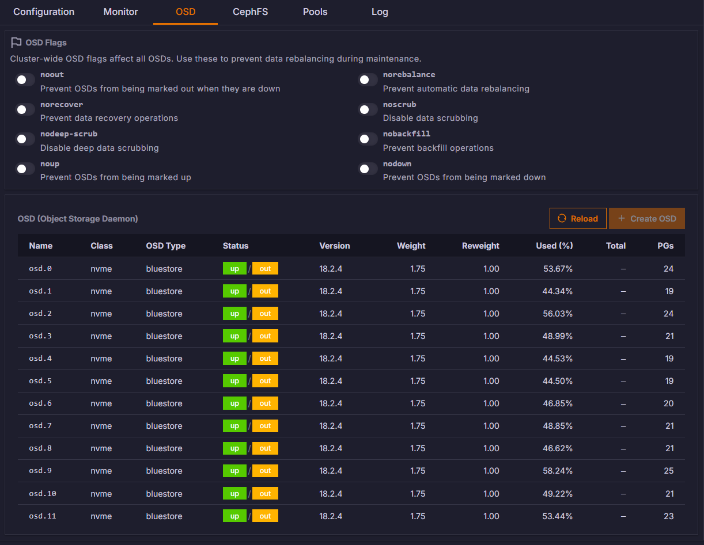
Task: Toggle the nodeep-scrub flag
Action: (x=25, y=139)
